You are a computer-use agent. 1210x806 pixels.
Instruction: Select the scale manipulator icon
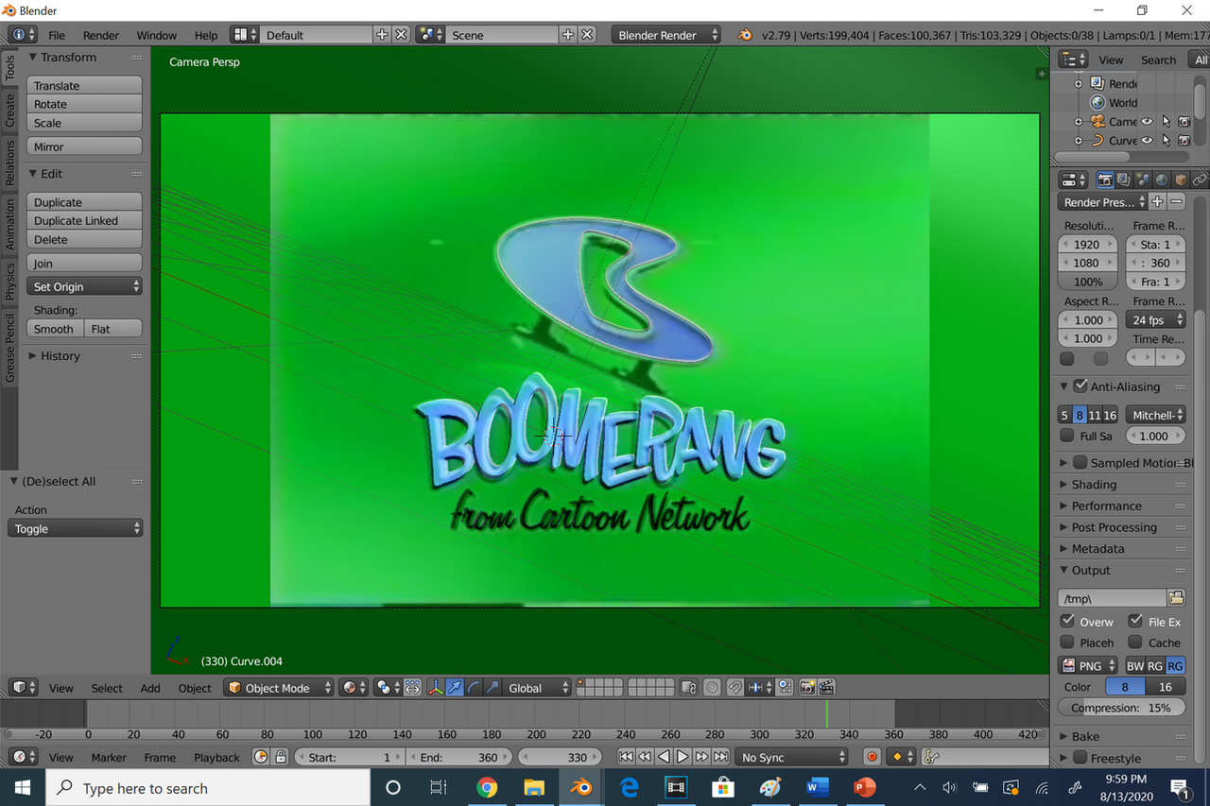[493, 688]
